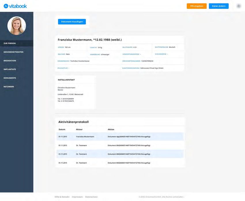Open Zur Person in the sidebar
Viewport: 245px width, 201px height.
click(10, 43)
